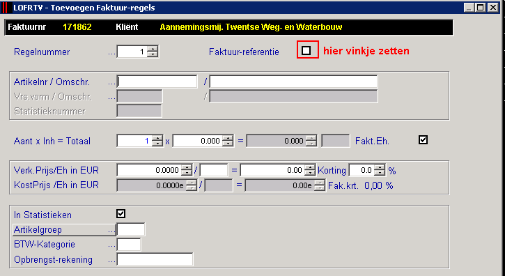Minimize the LOFRTV window

point(469,8)
